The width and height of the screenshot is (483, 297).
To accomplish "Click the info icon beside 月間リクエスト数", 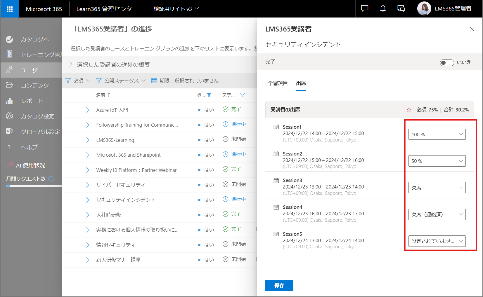I will pos(51,179).
